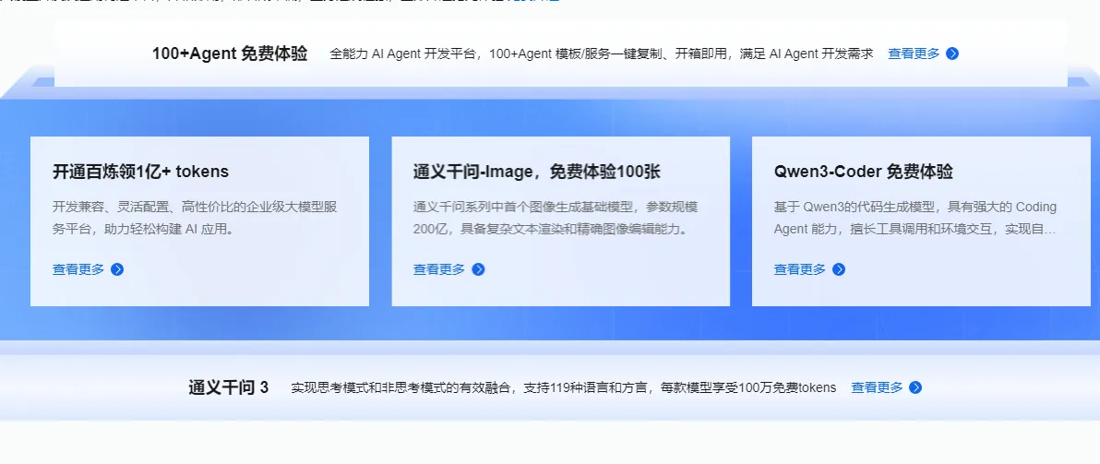The image size is (1100, 464).
Task: Click 全能力 AI Agent 开发平台 description
Action: pyautogui.click(x=601, y=54)
